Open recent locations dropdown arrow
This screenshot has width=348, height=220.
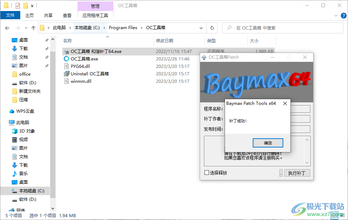pos(26,28)
